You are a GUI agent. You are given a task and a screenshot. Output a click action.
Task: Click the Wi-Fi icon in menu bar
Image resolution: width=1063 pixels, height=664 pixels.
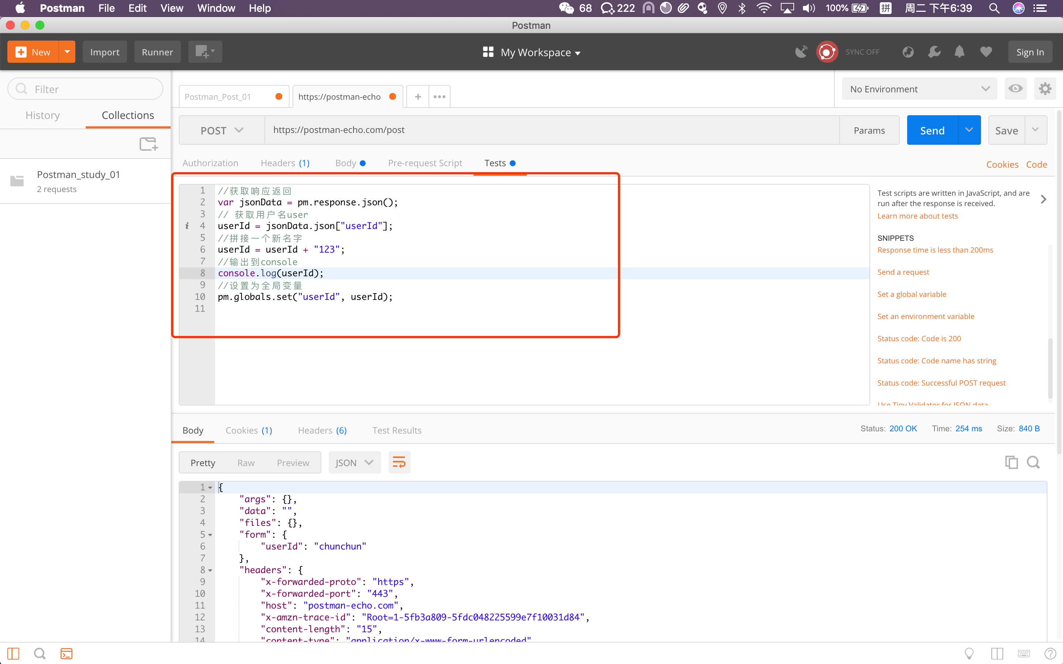764,8
